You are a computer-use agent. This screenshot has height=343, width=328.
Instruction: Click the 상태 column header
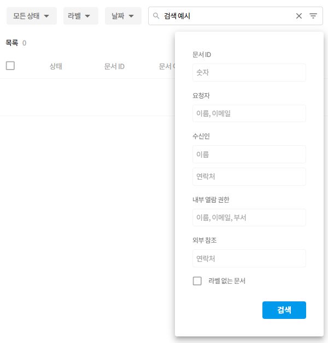tap(56, 66)
